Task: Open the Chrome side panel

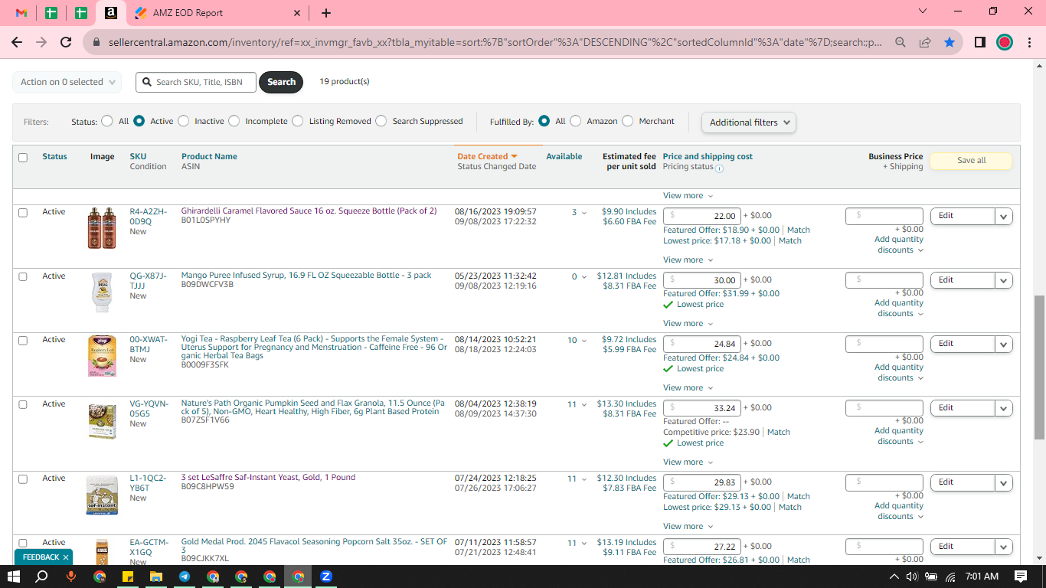Action: [x=980, y=43]
